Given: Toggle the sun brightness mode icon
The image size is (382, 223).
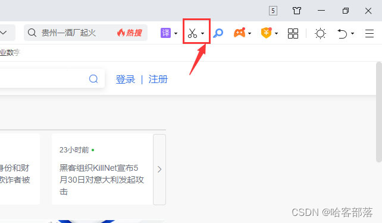Looking at the screenshot, I should 320,33.
